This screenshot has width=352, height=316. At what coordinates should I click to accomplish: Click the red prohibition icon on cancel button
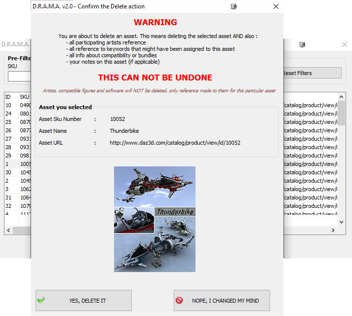(179, 300)
